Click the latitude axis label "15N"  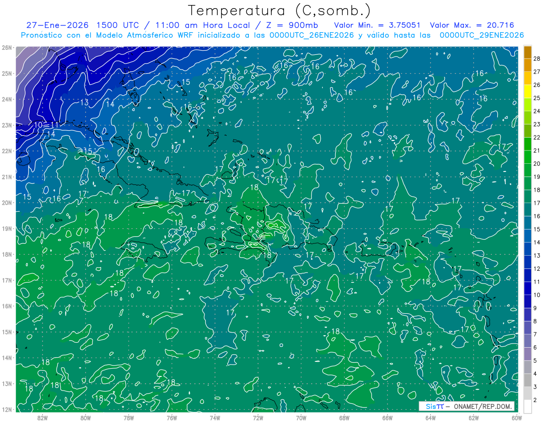[x=6, y=332]
